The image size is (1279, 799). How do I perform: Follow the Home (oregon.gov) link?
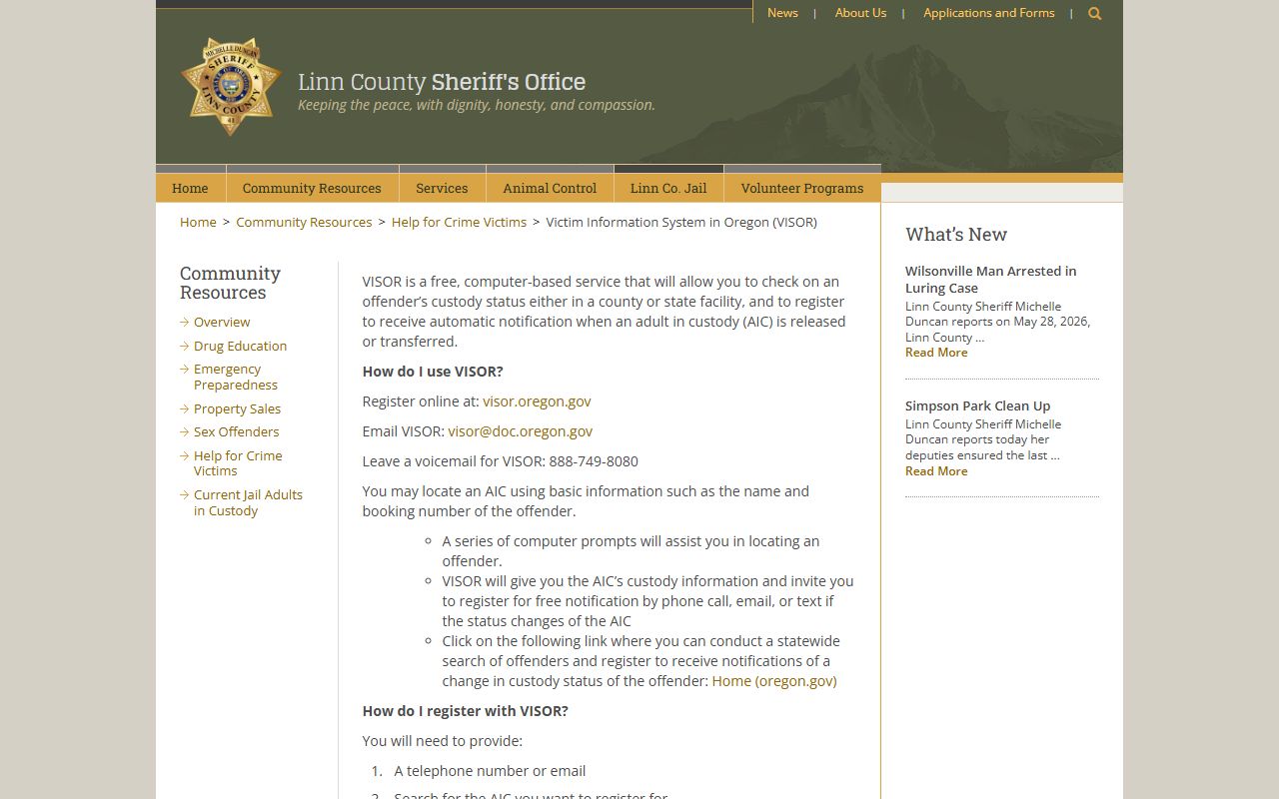click(774, 681)
